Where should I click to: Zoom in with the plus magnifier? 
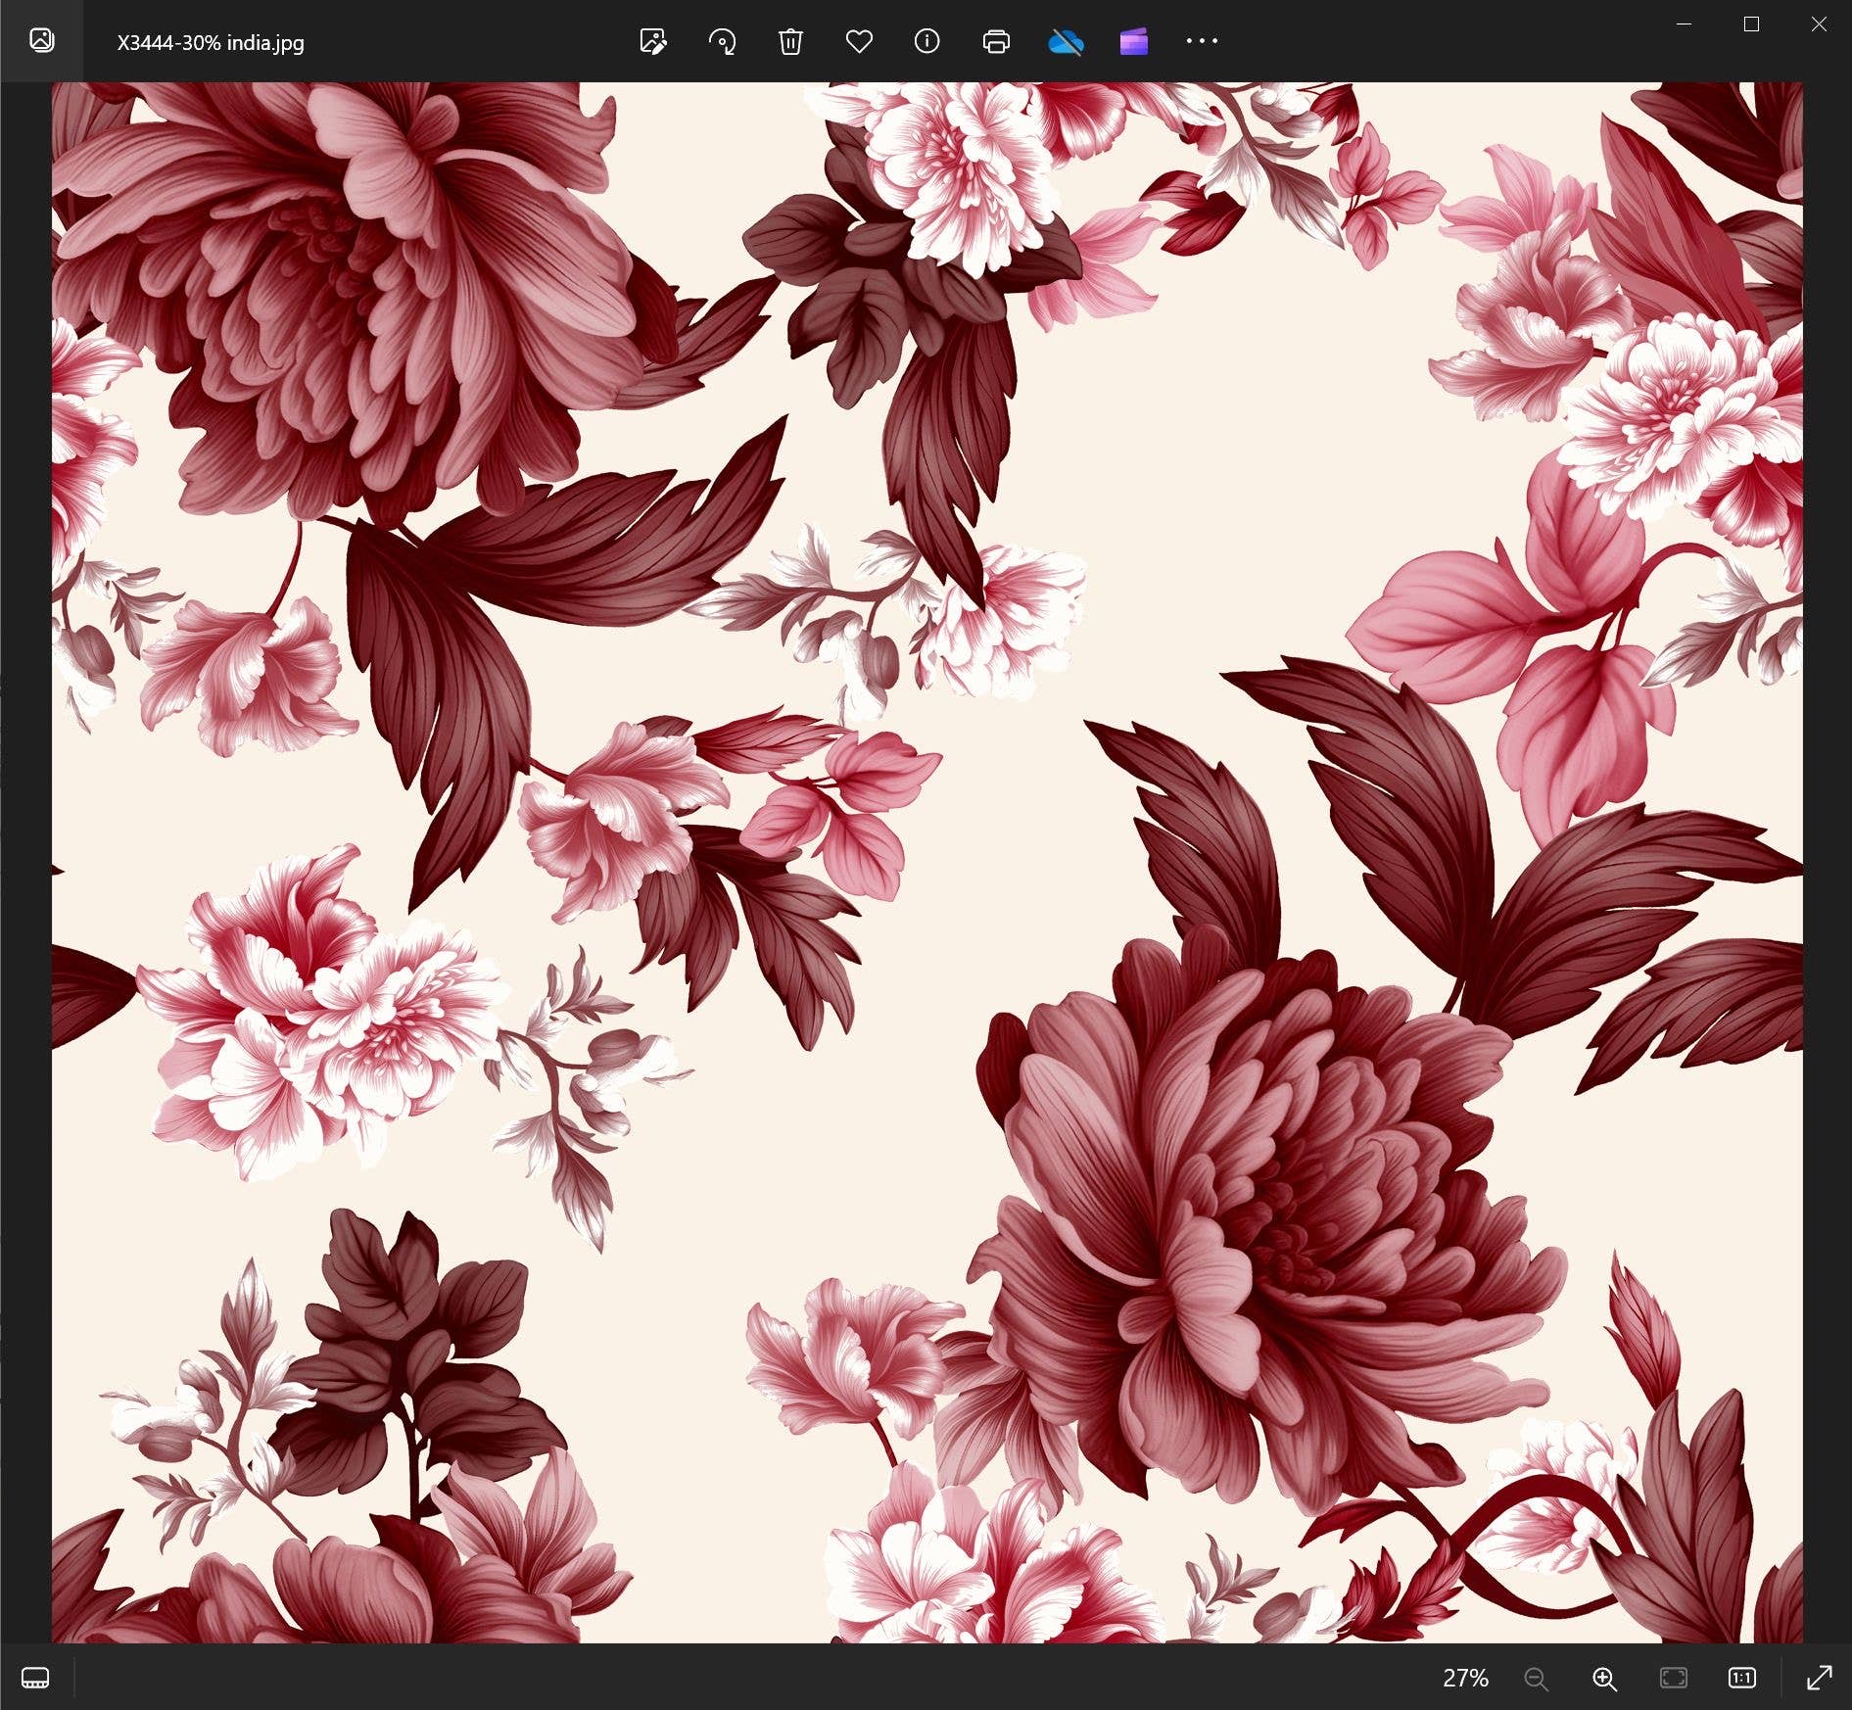point(1604,1679)
